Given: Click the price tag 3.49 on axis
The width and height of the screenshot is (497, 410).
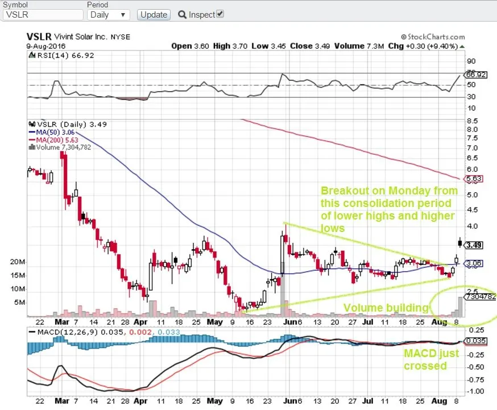Looking at the screenshot, I should click(x=474, y=245).
